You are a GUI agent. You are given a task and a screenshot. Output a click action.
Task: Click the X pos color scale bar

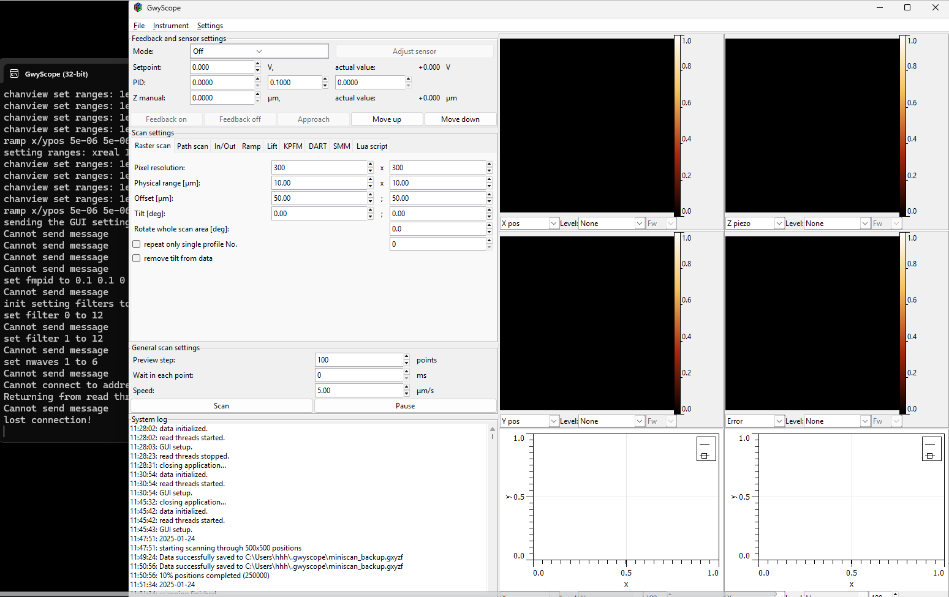pos(678,126)
